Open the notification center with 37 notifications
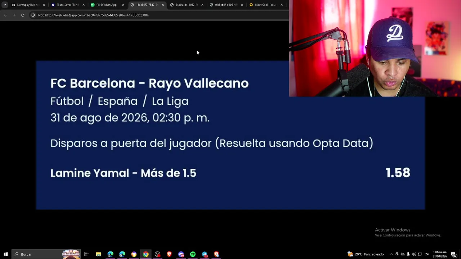461x259 pixels. [454, 254]
